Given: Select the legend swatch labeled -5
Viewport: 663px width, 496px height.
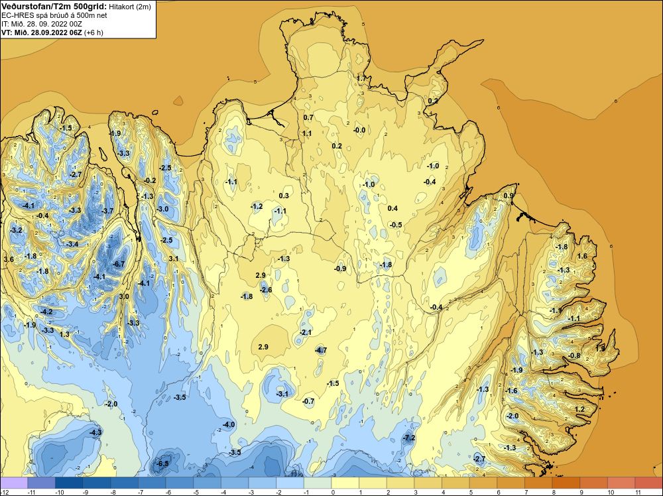Looking at the screenshot, I should coord(207,483).
